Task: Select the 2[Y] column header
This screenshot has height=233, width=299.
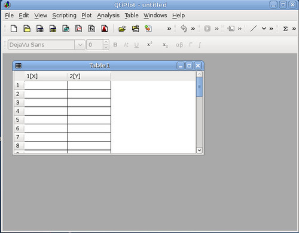Action: (89, 76)
